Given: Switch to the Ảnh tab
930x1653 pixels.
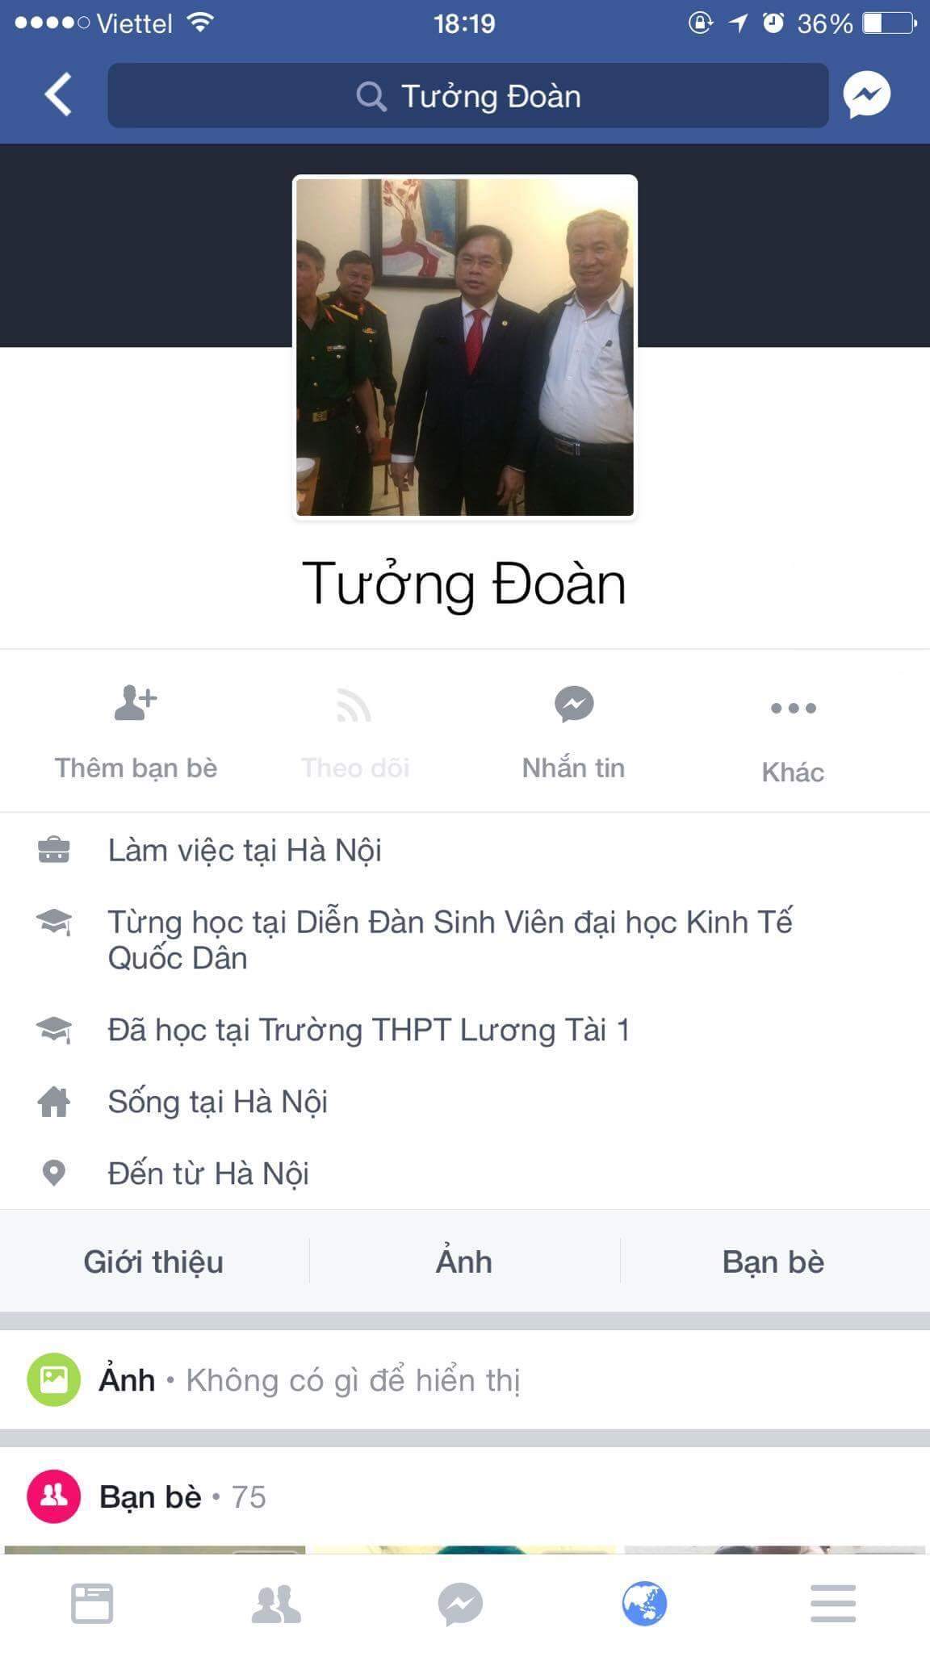Looking at the screenshot, I should pos(464,1262).
